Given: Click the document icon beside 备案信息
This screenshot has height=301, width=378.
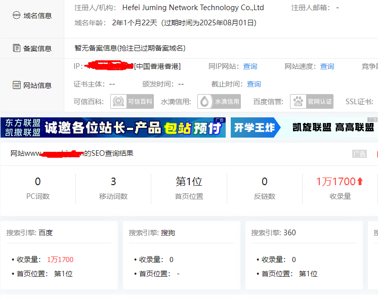Looking at the screenshot, I should [17, 48].
